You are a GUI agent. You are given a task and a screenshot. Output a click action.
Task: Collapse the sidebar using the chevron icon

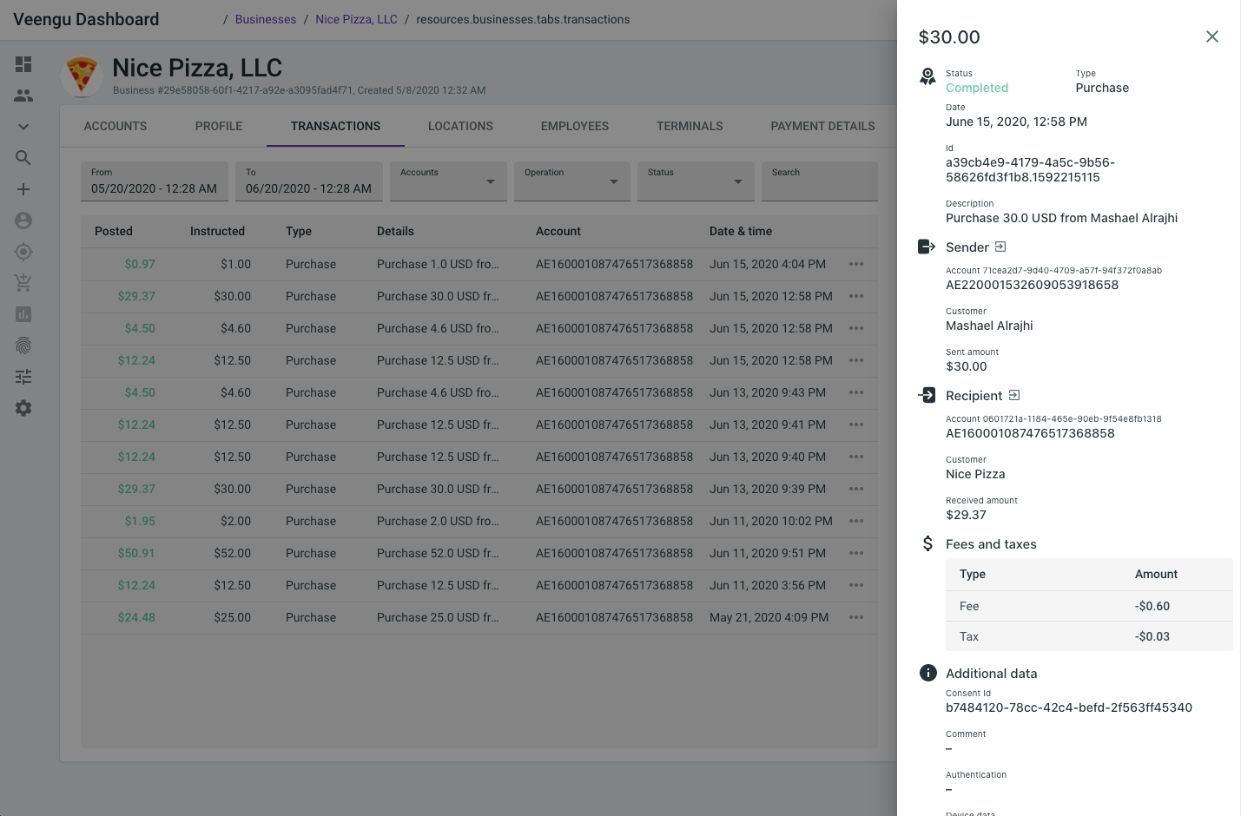23,126
